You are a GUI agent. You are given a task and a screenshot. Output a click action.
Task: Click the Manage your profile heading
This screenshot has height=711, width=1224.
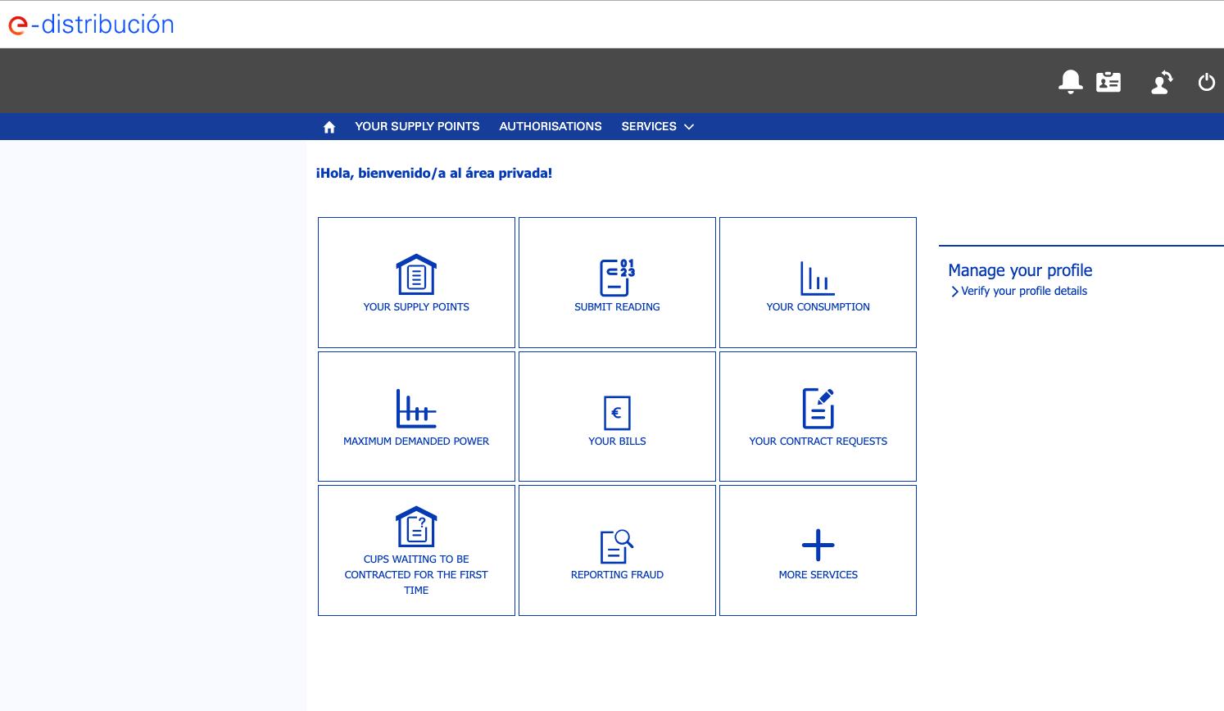pos(1020,270)
